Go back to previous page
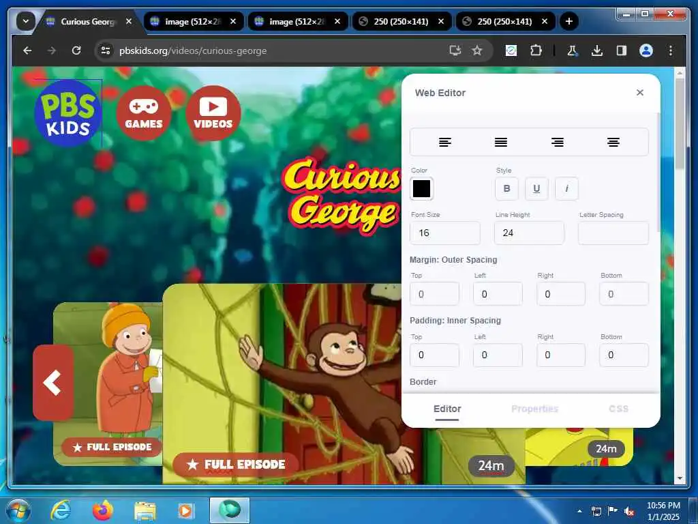Screen dimensions: 698x524 click(x=27, y=50)
